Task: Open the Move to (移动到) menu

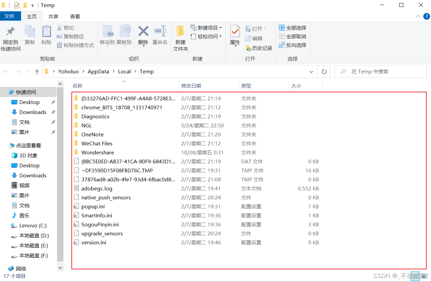Action: tap(107, 35)
